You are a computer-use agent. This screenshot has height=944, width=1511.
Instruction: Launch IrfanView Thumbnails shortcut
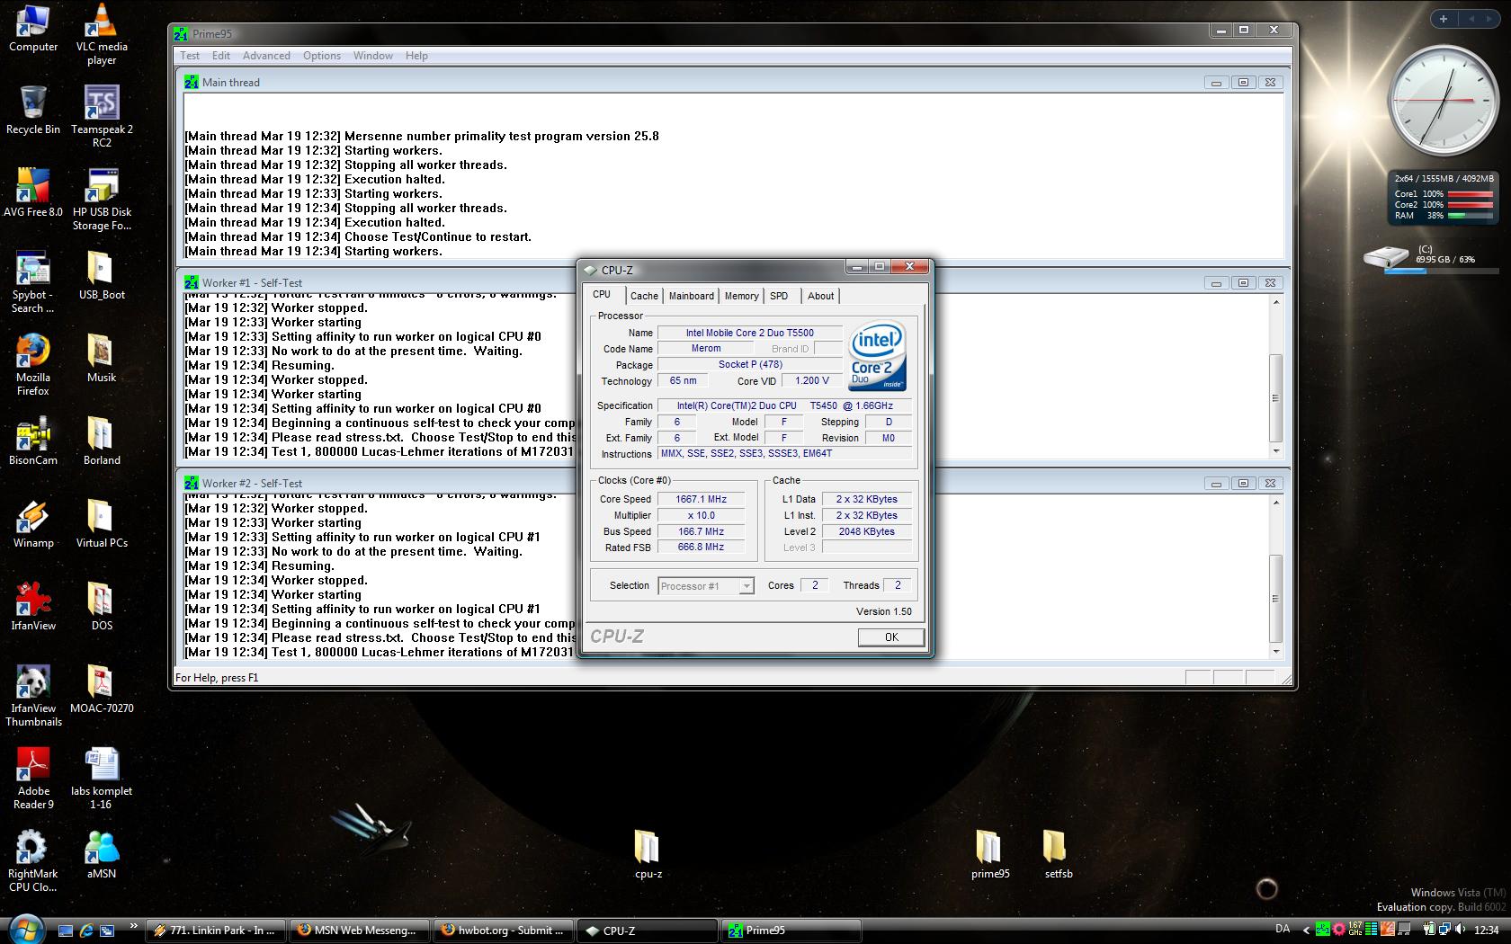(33, 696)
